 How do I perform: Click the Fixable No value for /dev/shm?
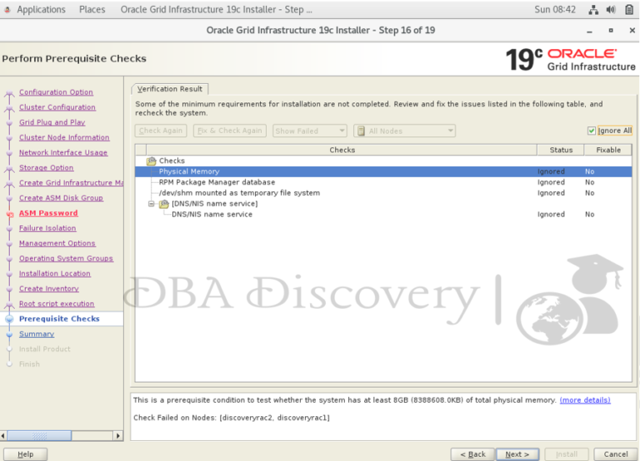coord(589,193)
